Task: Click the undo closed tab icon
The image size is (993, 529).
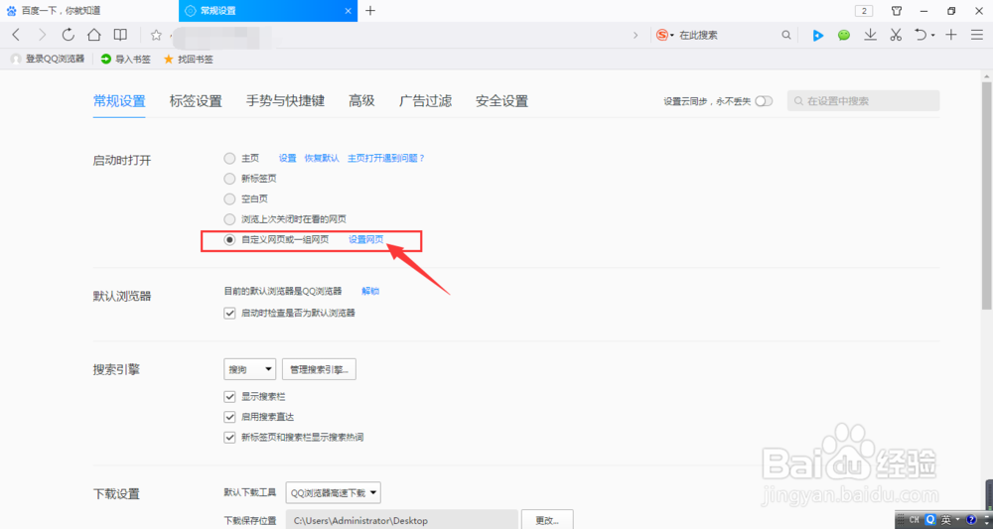Action: coord(921,36)
